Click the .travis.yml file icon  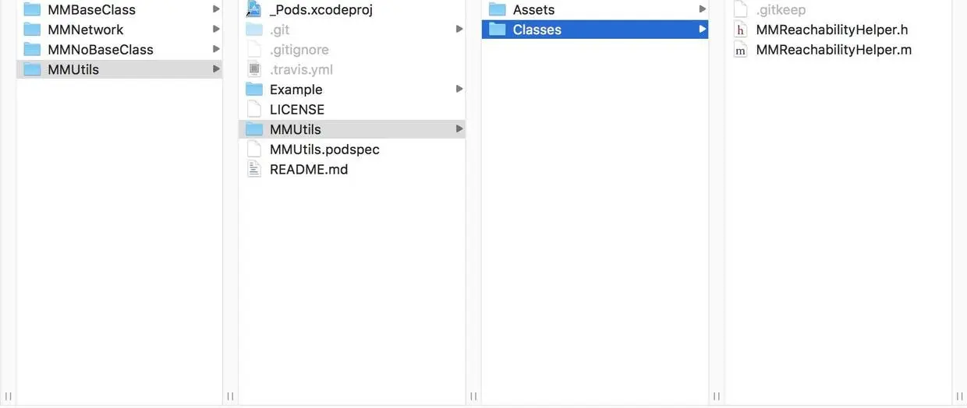[254, 69]
